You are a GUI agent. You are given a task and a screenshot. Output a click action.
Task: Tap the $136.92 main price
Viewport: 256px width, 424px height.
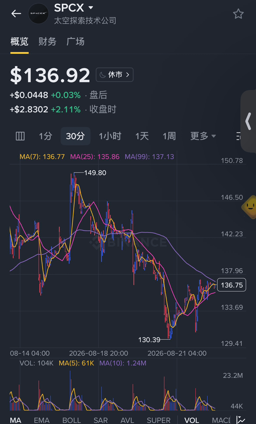[x=50, y=75]
